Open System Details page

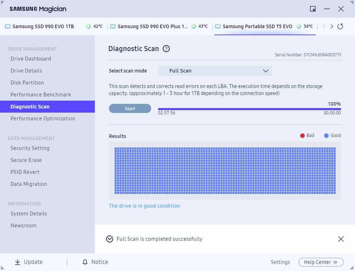[29, 214]
